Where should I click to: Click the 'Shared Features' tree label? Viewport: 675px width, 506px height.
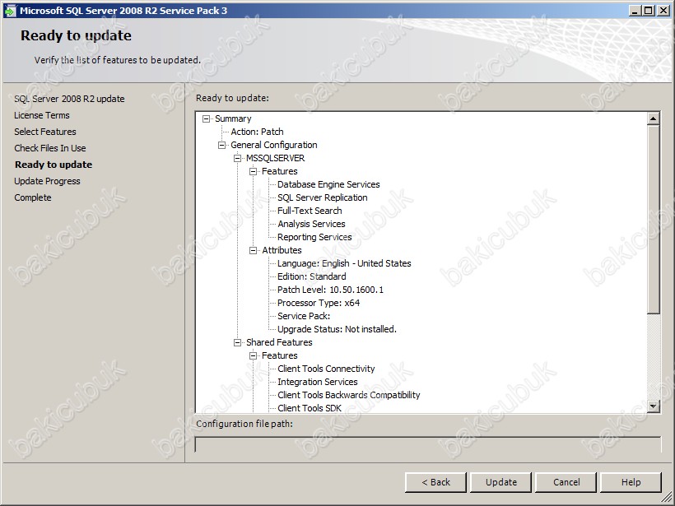[x=279, y=342]
